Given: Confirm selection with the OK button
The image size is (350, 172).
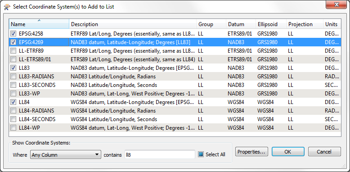Looking at the screenshot, I should [x=288, y=152].
